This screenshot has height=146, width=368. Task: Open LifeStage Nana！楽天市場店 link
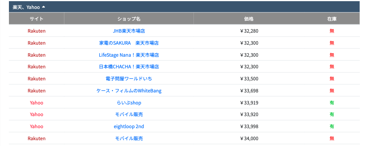129,55
